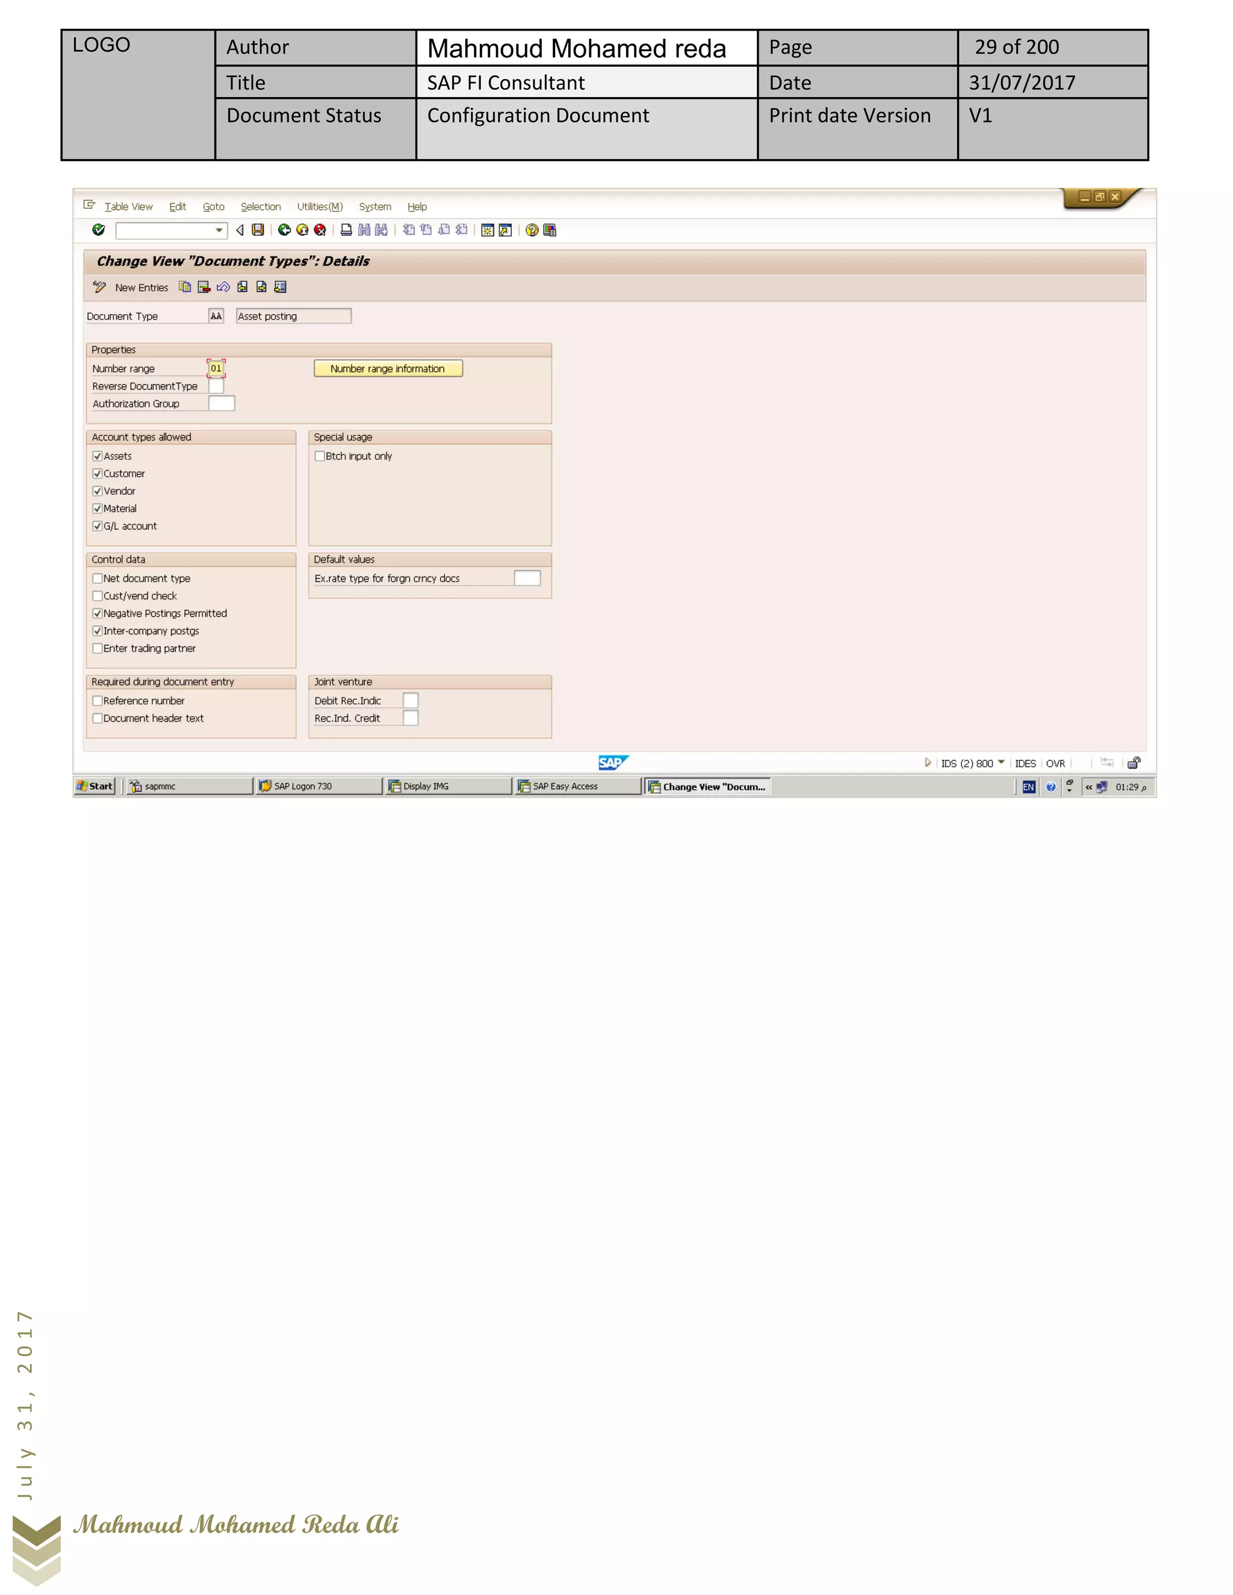Viewport: 1233px width, 1595px height.
Task: Click Ex.rate type for forgn crncy field
Action: 527,578
